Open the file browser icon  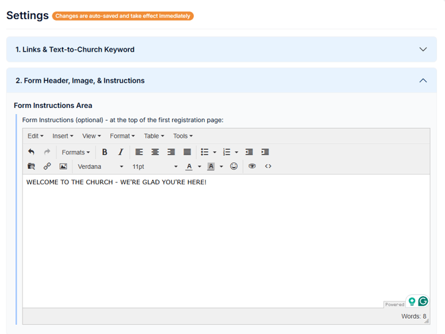point(31,166)
